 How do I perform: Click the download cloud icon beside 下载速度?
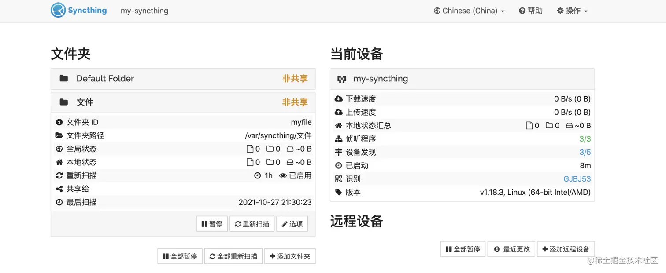pos(339,99)
